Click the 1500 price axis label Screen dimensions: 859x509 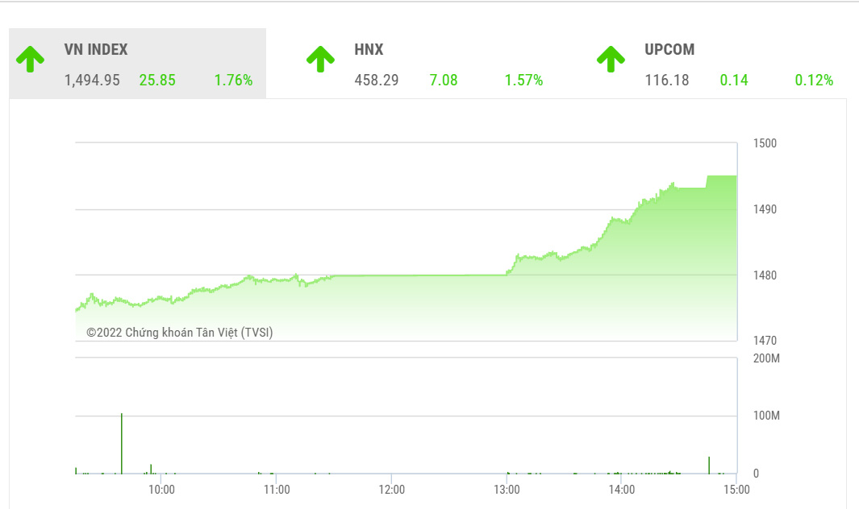(x=764, y=143)
